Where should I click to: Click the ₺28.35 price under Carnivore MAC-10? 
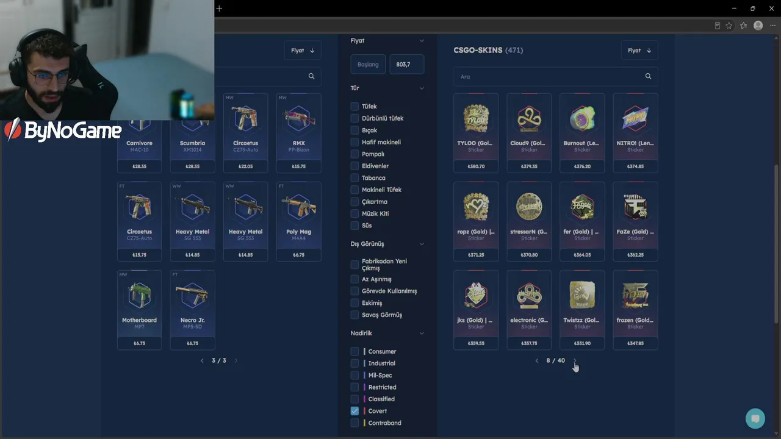pyautogui.click(x=139, y=166)
